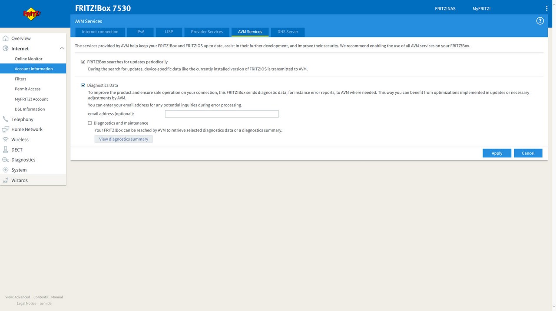The image size is (556, 311).
Task: Go to the DNS Server tab
Action: point(288,32)
